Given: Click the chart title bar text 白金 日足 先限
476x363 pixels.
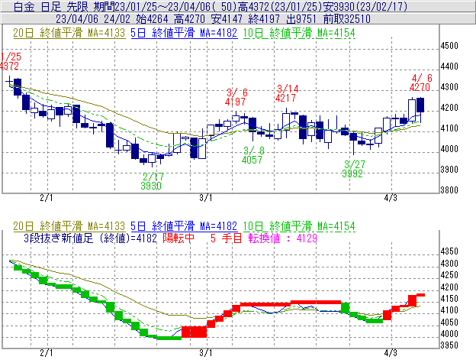Looking at the screenshot, I should [52, 6].
